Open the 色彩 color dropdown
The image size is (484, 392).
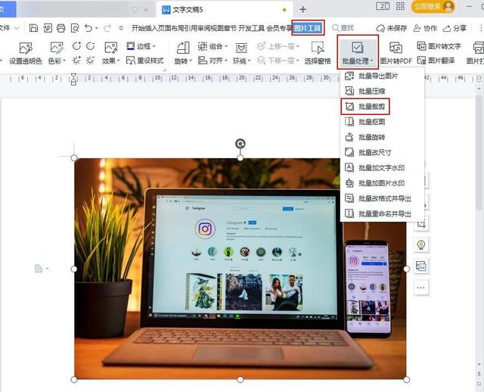(x=57, y=53)
